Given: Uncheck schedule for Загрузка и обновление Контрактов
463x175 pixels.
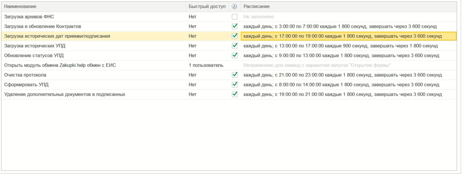Looking at the screenshot, I should click(234, 26).
